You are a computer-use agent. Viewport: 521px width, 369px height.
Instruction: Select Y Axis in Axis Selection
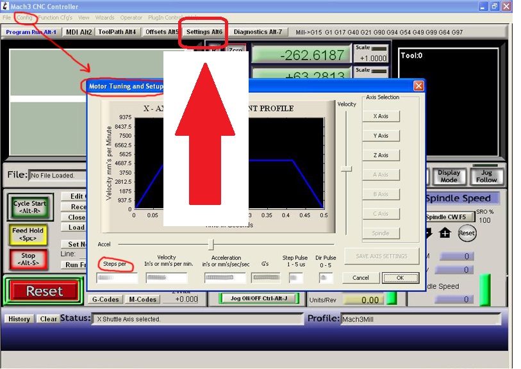click(x=381, y=136)
